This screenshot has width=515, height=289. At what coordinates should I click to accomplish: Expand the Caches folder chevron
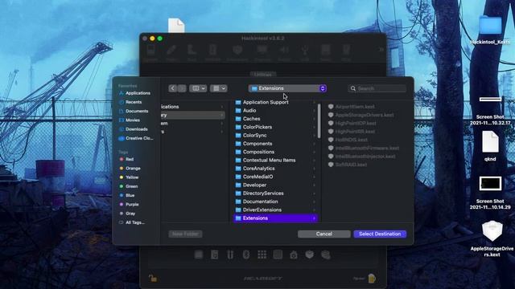pyautogui.click(x=314, y=119)
